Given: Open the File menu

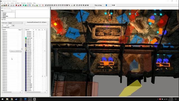Looking at the screenshot, I should (x=2, y=3).
